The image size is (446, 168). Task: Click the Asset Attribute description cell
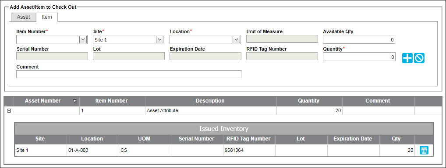(x=211, y=111)
